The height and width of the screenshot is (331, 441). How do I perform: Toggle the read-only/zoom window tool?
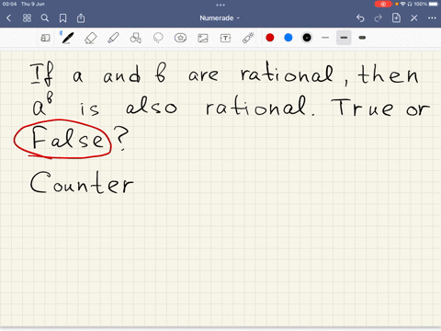[45, 38]
